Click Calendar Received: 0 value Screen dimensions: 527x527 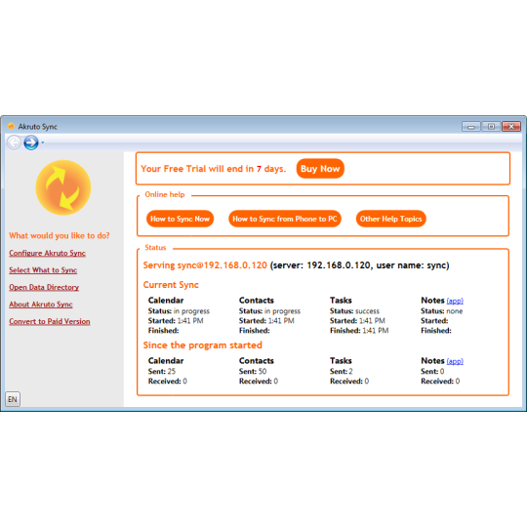168,382
